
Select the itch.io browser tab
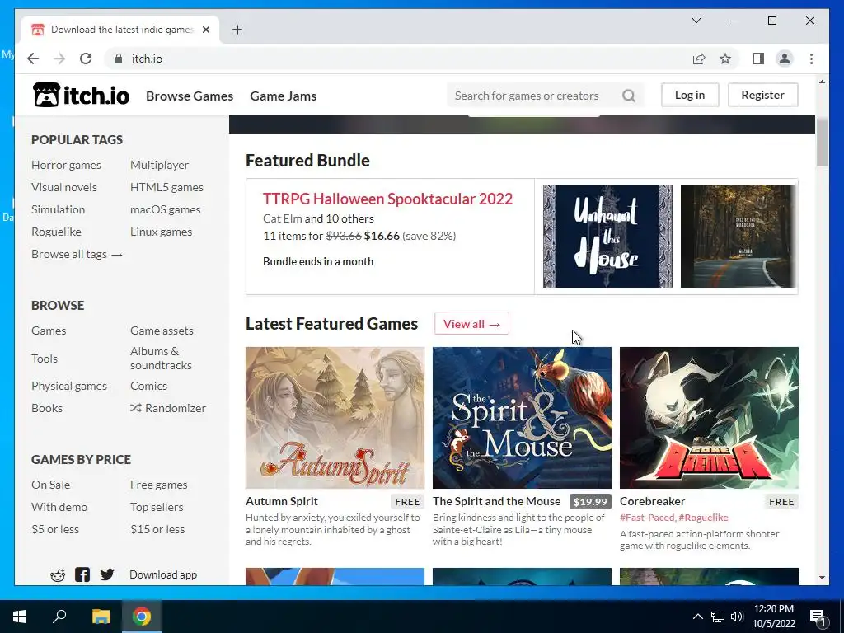point(120,30)
